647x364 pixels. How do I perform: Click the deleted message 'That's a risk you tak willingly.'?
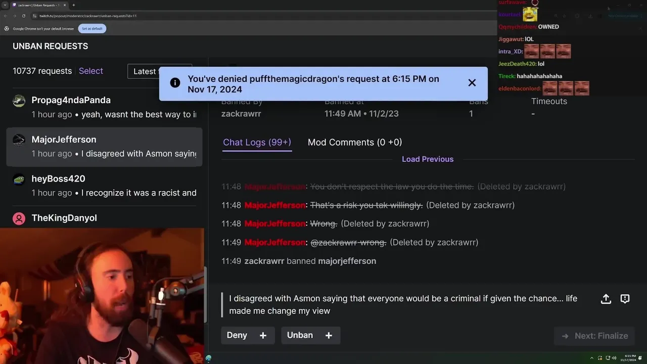tap(366, 205)
